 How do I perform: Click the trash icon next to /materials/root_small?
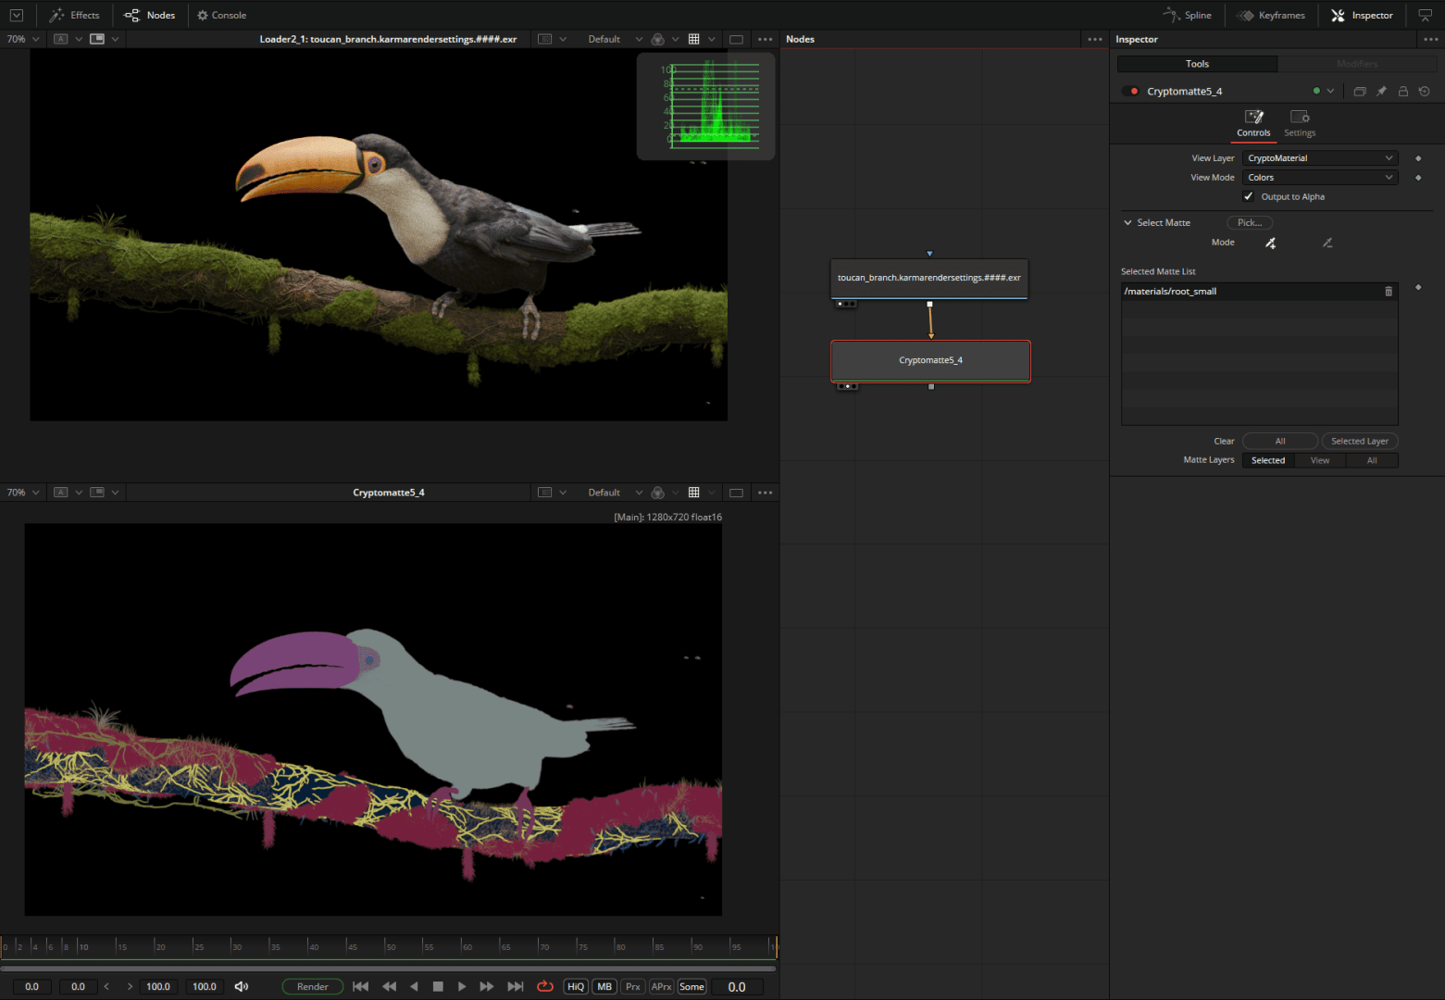coord(1388,291)
